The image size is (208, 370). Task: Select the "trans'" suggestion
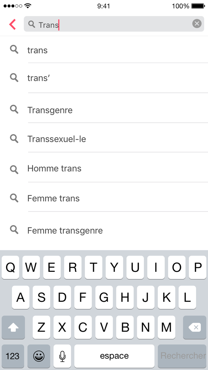point(104,78)
